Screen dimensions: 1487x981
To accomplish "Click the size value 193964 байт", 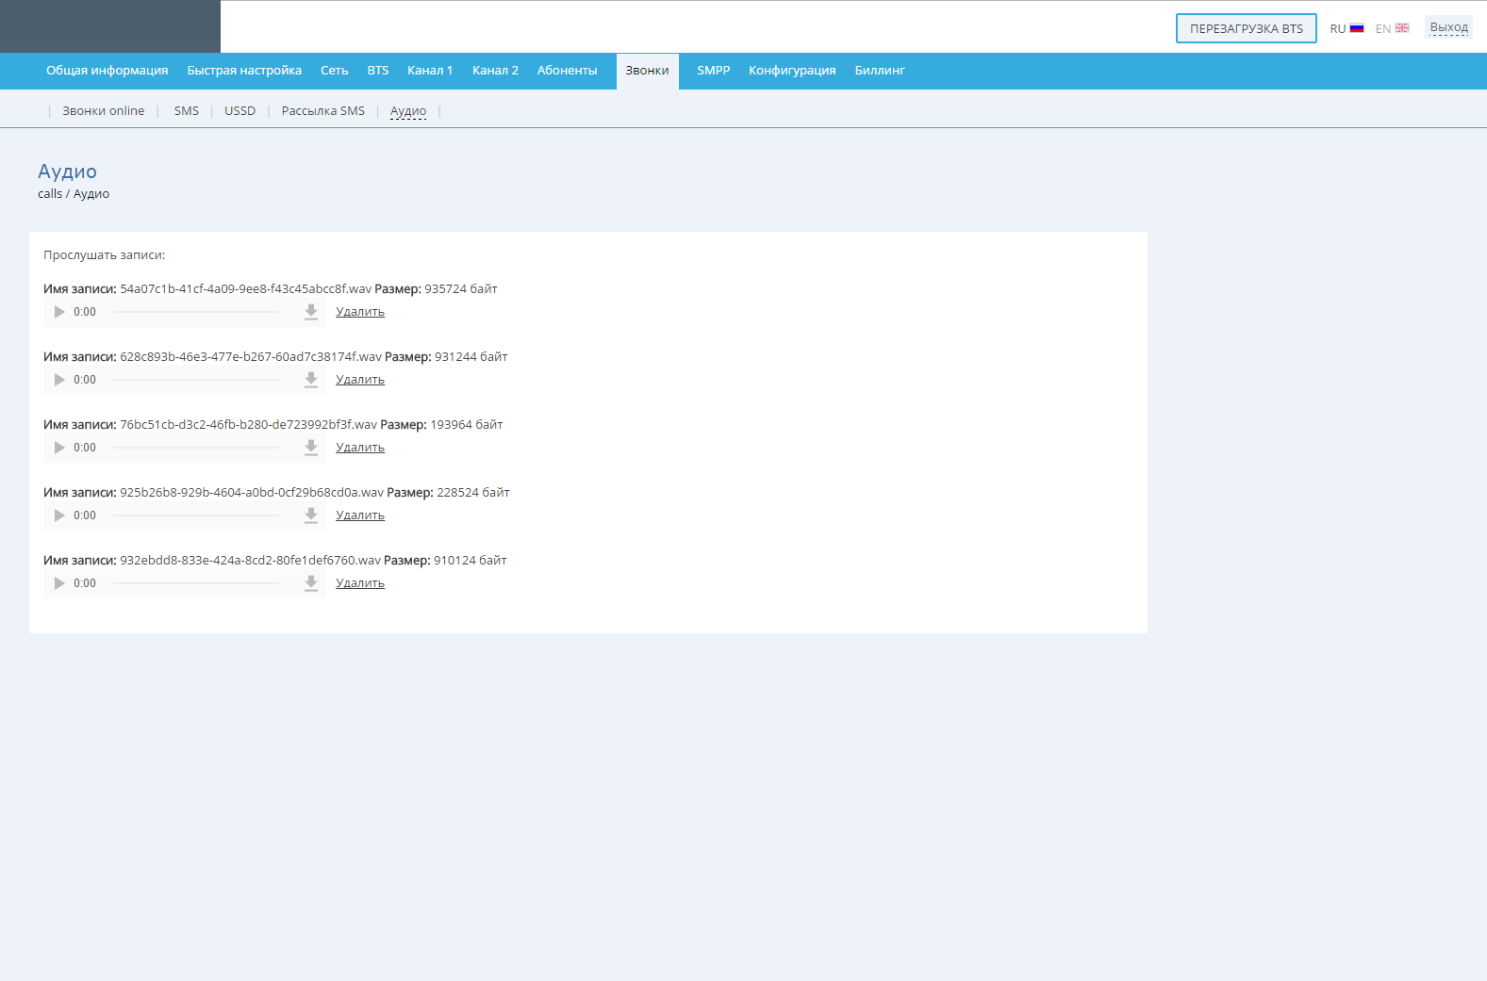I will coord(467,425).
